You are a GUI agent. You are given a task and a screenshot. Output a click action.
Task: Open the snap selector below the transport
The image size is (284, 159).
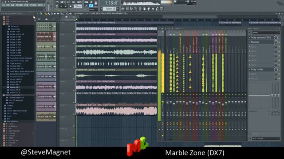tap(94, 10)
